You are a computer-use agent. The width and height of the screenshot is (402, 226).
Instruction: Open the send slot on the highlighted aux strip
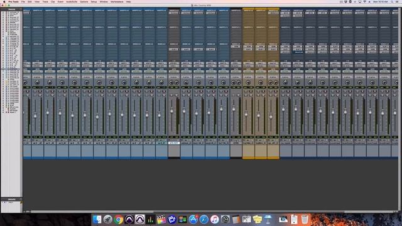174,49
